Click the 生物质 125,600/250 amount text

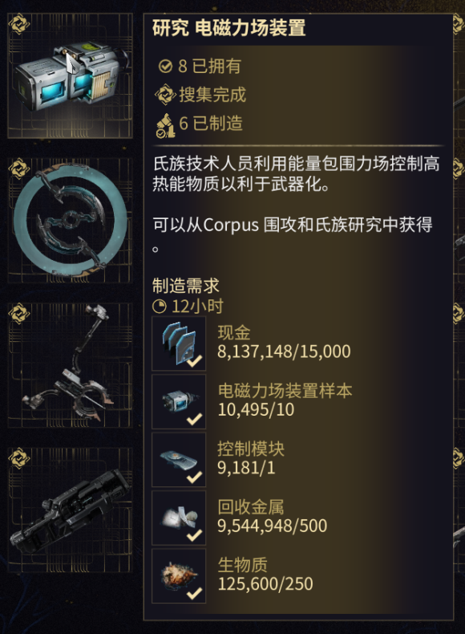click(x=265, y=584)
